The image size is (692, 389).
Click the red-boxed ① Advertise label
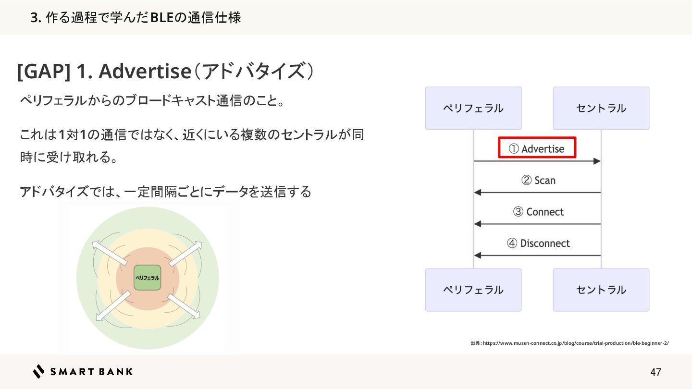coord(537,148)
